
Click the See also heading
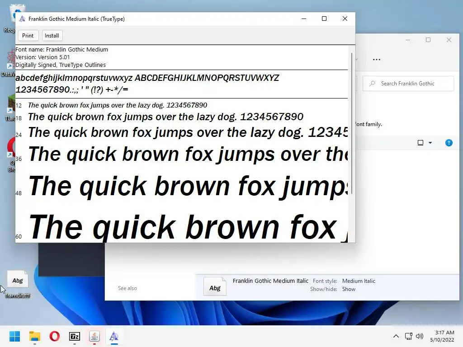pos(127,288)
